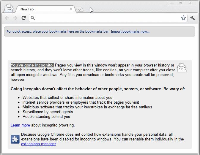Image resolution: width=200 pixels, height=155 pixels.
Task: Go forward with the Forward arrow
Action: click(15, 18)
